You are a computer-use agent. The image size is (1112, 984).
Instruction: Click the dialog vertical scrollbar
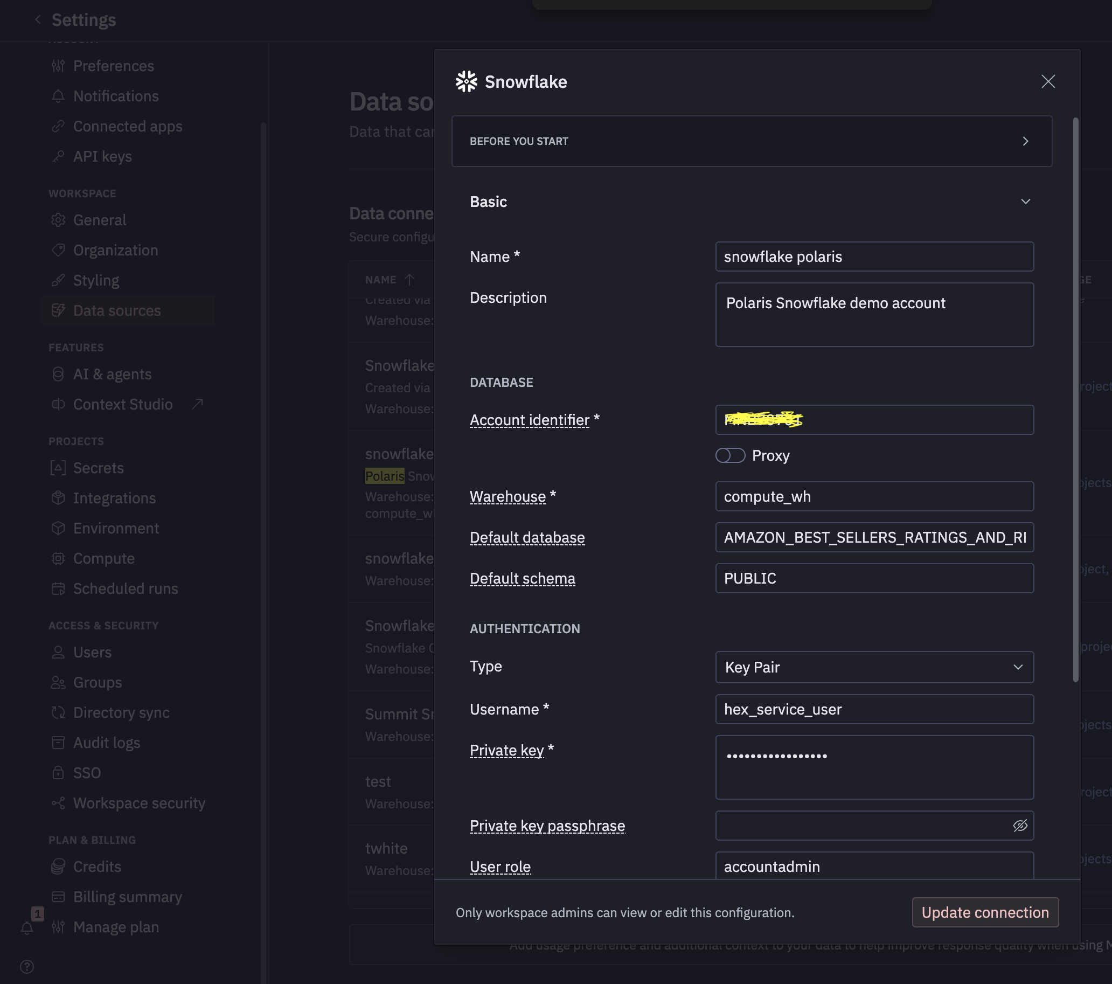[x=1075, y=400]
